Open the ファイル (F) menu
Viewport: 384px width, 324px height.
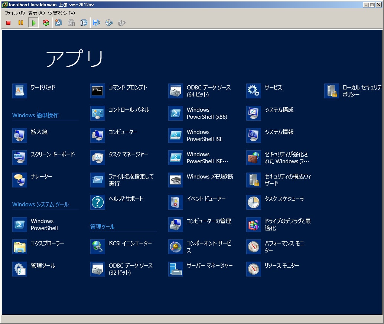15,13
